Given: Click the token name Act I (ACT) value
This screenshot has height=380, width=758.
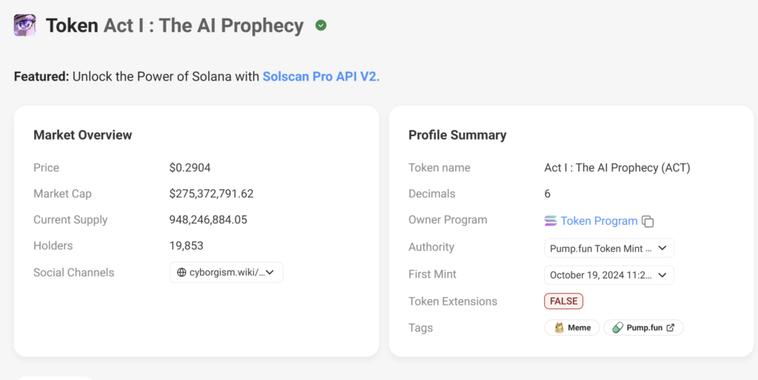Looking at the screenshot, I should [617, 168].
